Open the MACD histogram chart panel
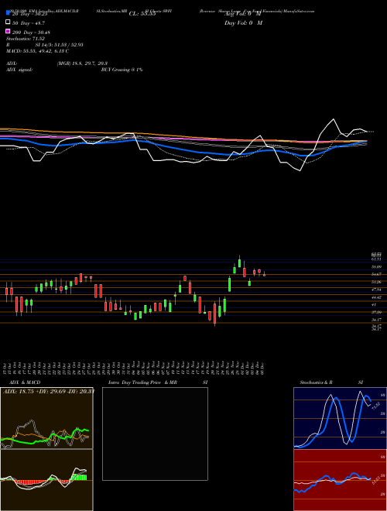 [x=46, y=480]
